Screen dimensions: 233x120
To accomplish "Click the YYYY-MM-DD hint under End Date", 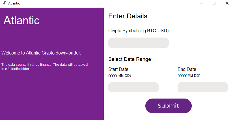I will [x=189, y=76].
